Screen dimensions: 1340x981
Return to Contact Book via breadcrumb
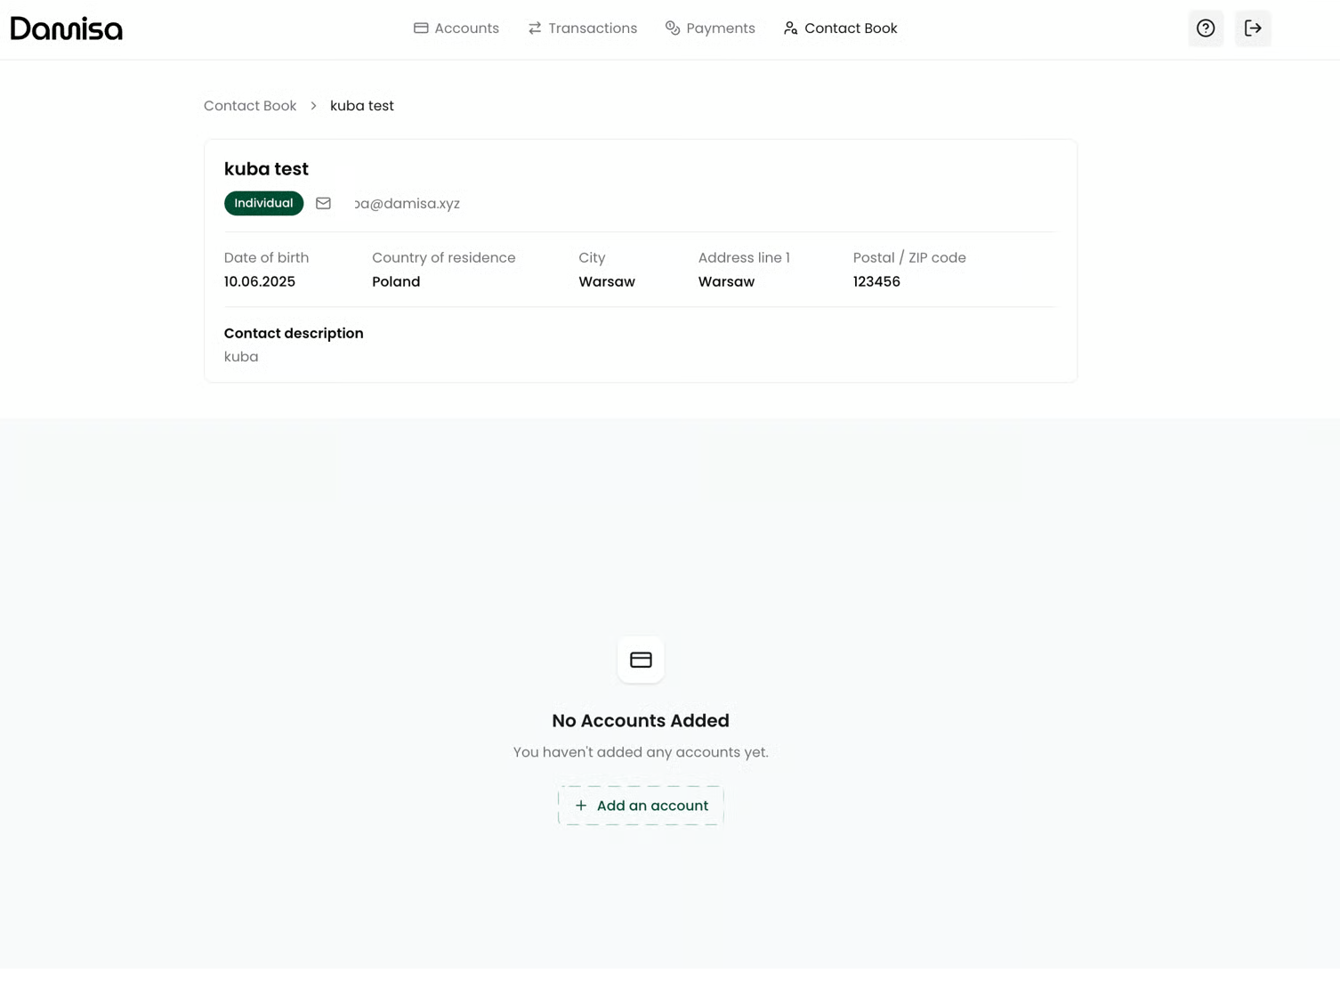250,106
